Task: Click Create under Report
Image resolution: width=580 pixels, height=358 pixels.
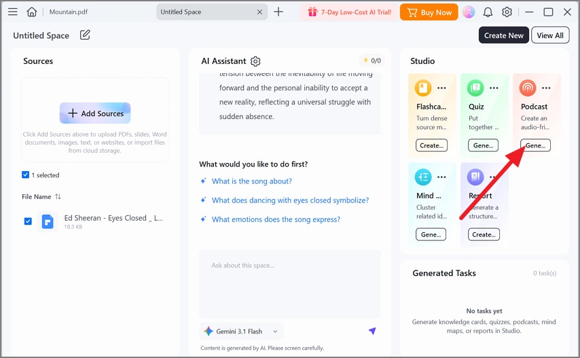Action: (x=484, y=234)
